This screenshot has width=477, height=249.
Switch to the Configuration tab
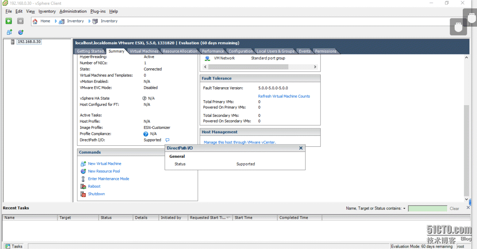pos(241,51)
